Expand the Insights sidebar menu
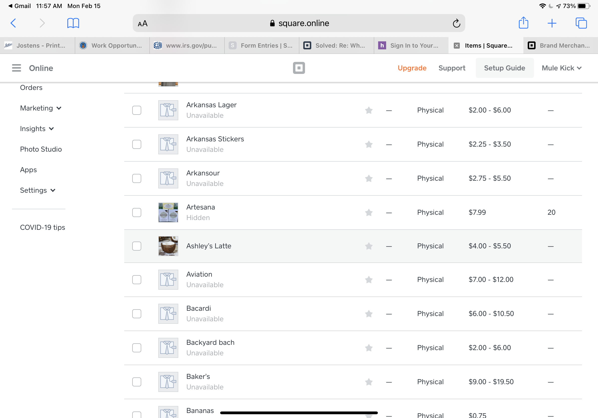The width and height of the screenshot is (598, 418). click(x=37, y=129)
